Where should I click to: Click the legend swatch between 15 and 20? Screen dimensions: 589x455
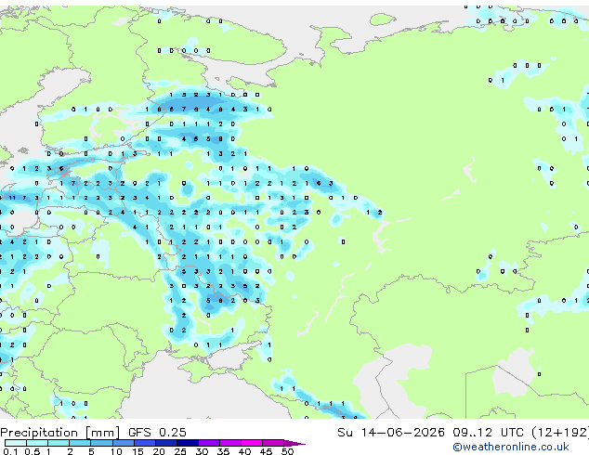coord(145,443)
